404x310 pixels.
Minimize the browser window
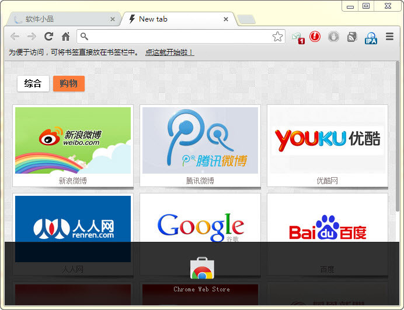(x=350, y=6)
